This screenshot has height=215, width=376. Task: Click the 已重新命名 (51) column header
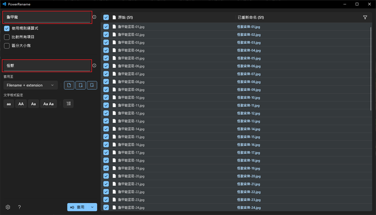coord(251,17)
